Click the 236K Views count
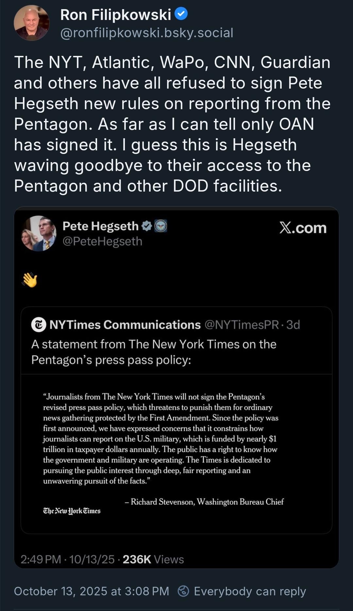This screenshot has height=611, width=353. click(153, 559)
